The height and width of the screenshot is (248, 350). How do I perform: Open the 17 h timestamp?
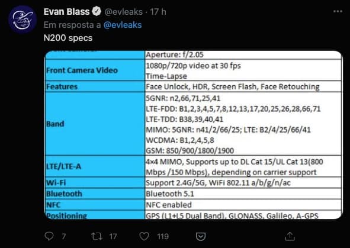(158, 12)
